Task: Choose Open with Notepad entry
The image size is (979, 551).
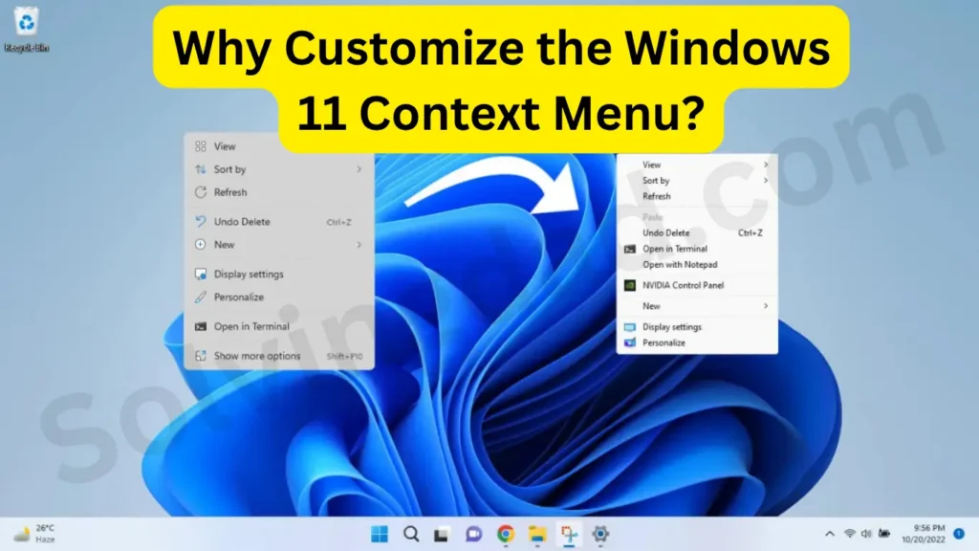Action: click(x=697, y=265)
